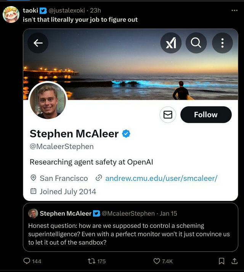Bookmark taoki's post
The height and width of the screenshot is (272, 244).
(222, 261)
